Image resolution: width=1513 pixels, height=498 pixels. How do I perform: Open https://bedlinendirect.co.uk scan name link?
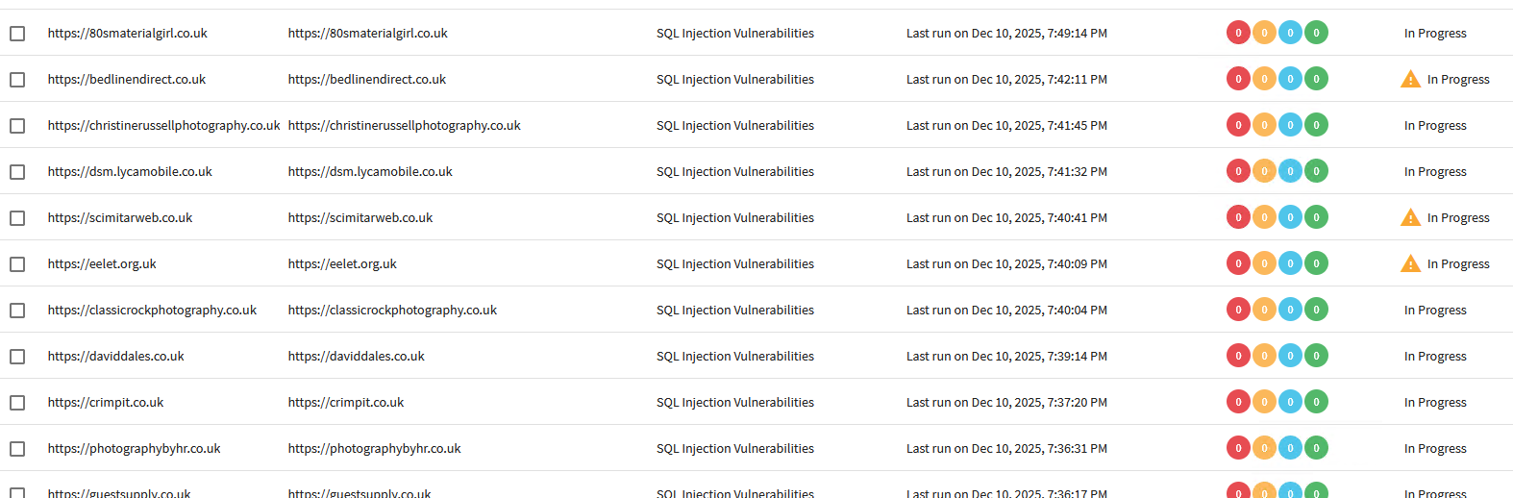click(x=127, y=80)
